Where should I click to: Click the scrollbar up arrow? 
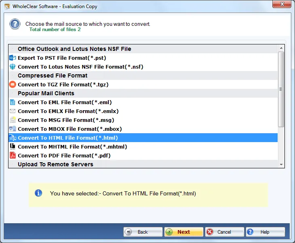pos(281,48)
